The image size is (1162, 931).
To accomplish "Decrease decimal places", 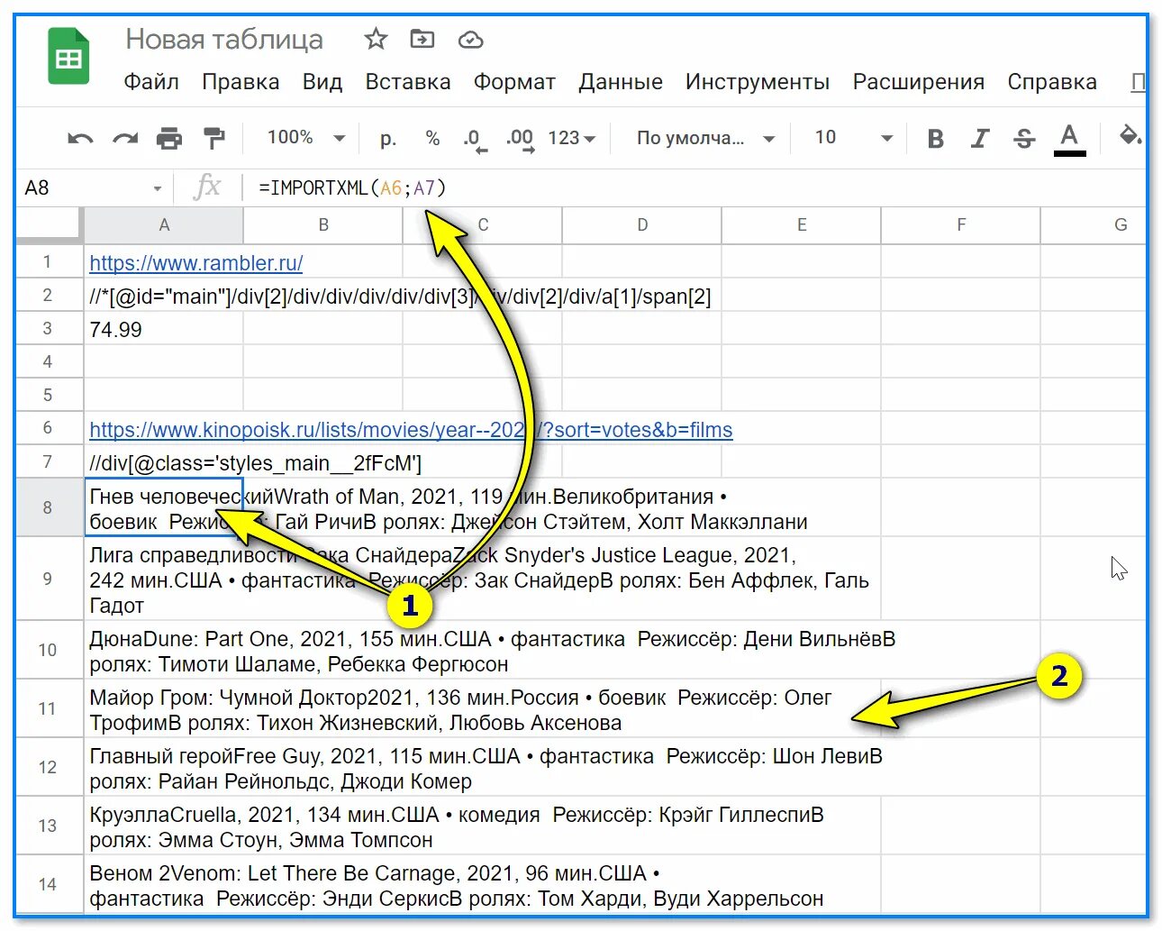I will click(475, 140).
